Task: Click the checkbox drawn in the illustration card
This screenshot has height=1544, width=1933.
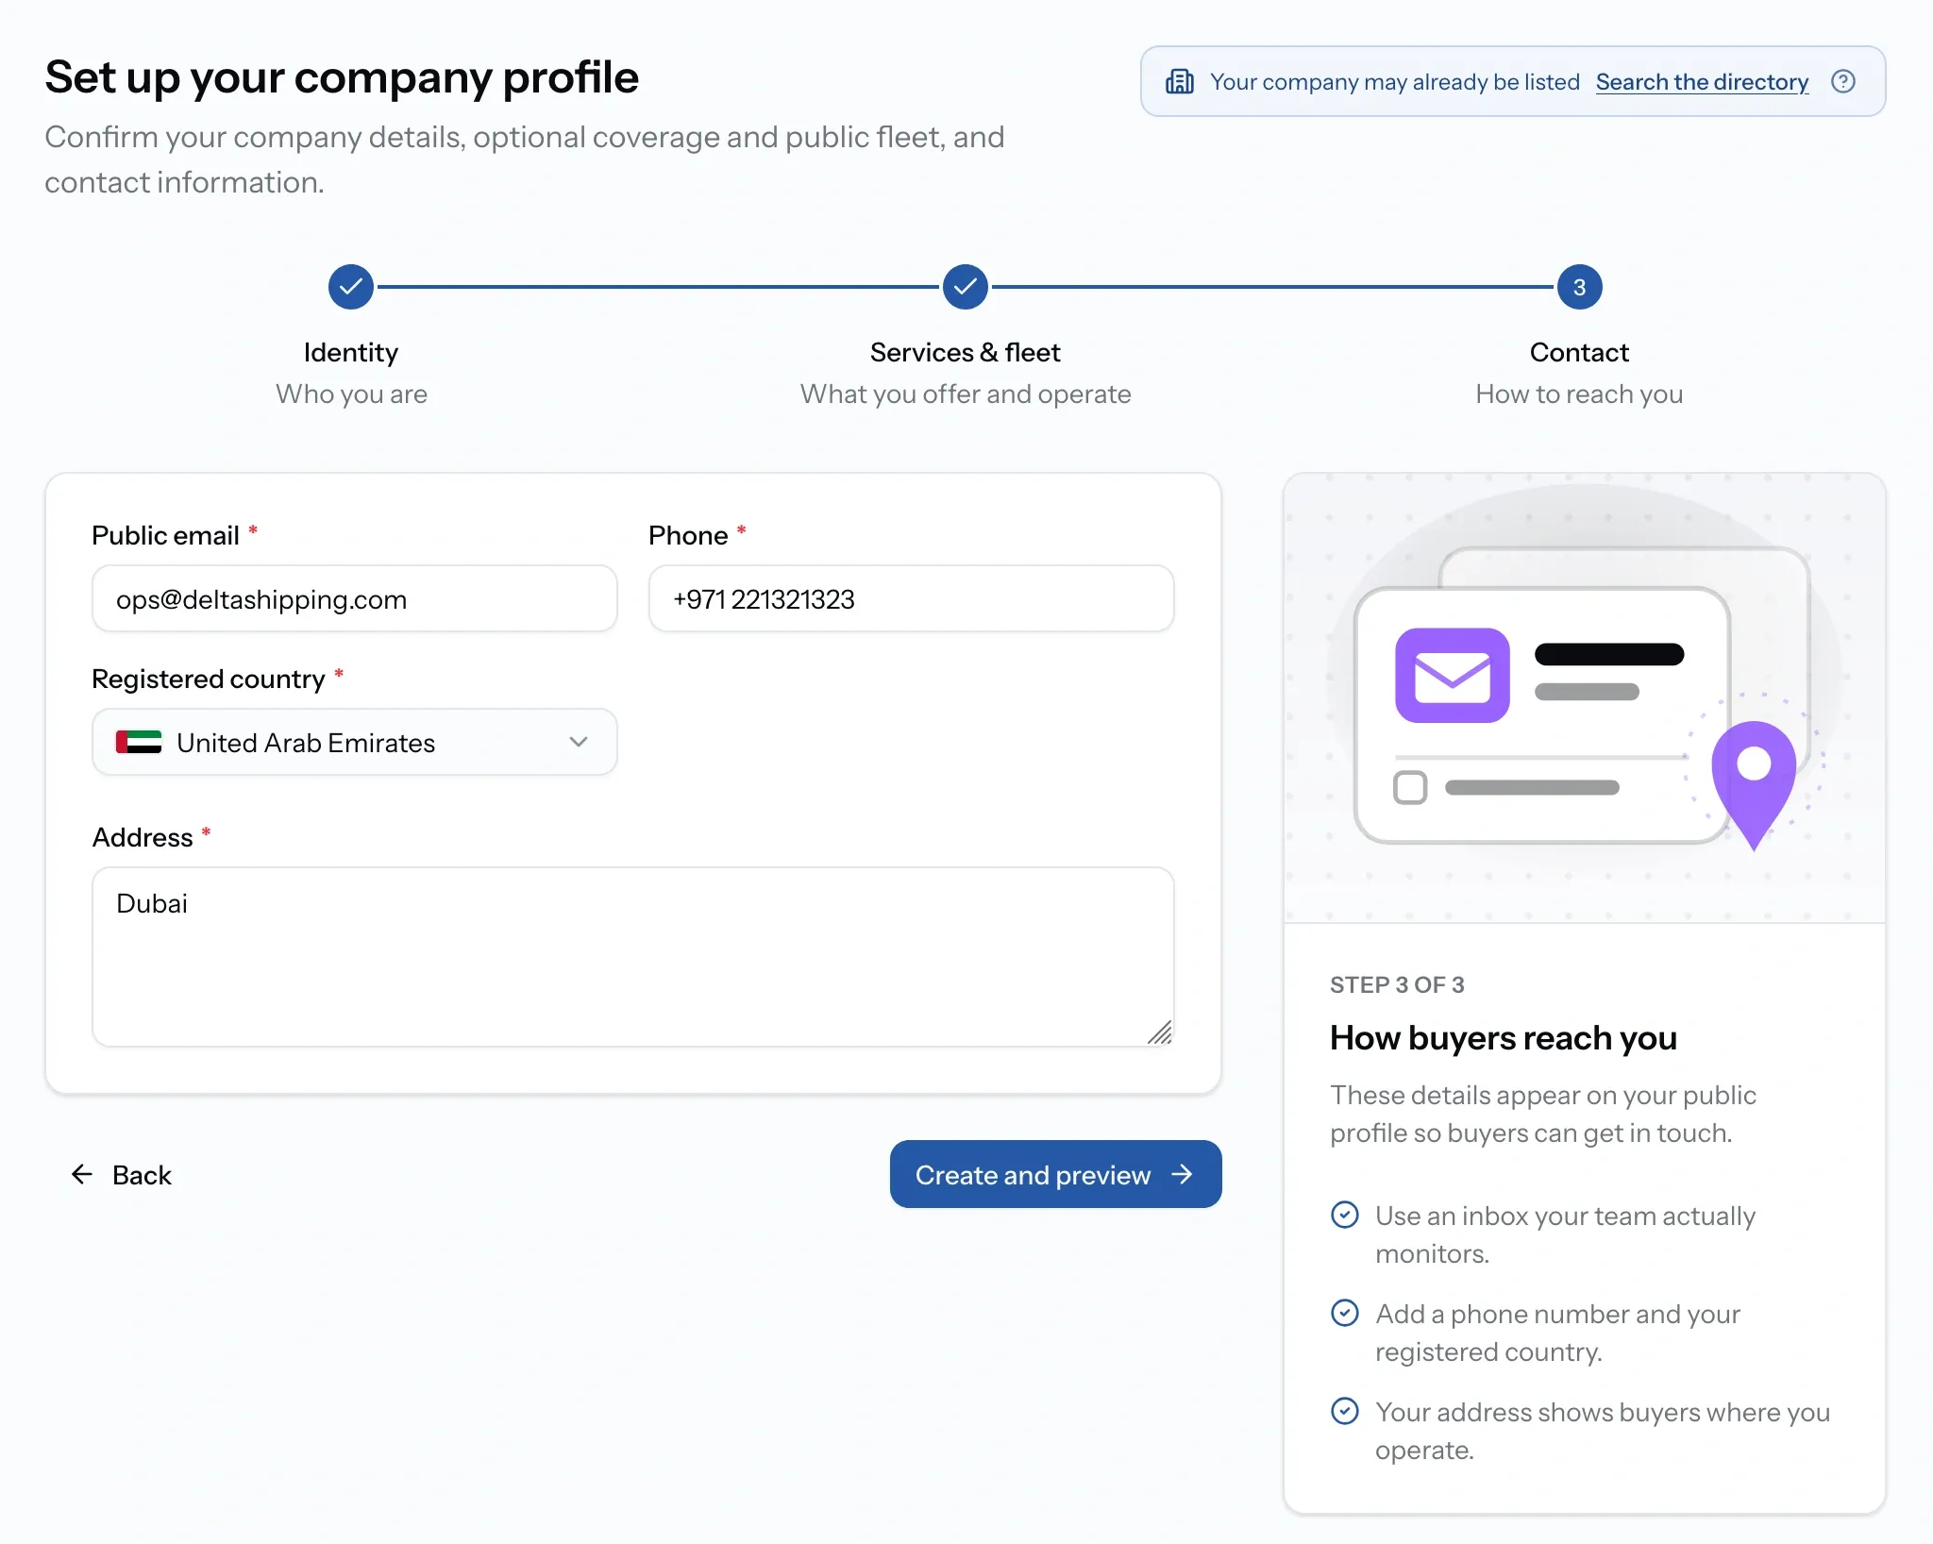Action: [x=1410, y=787]
